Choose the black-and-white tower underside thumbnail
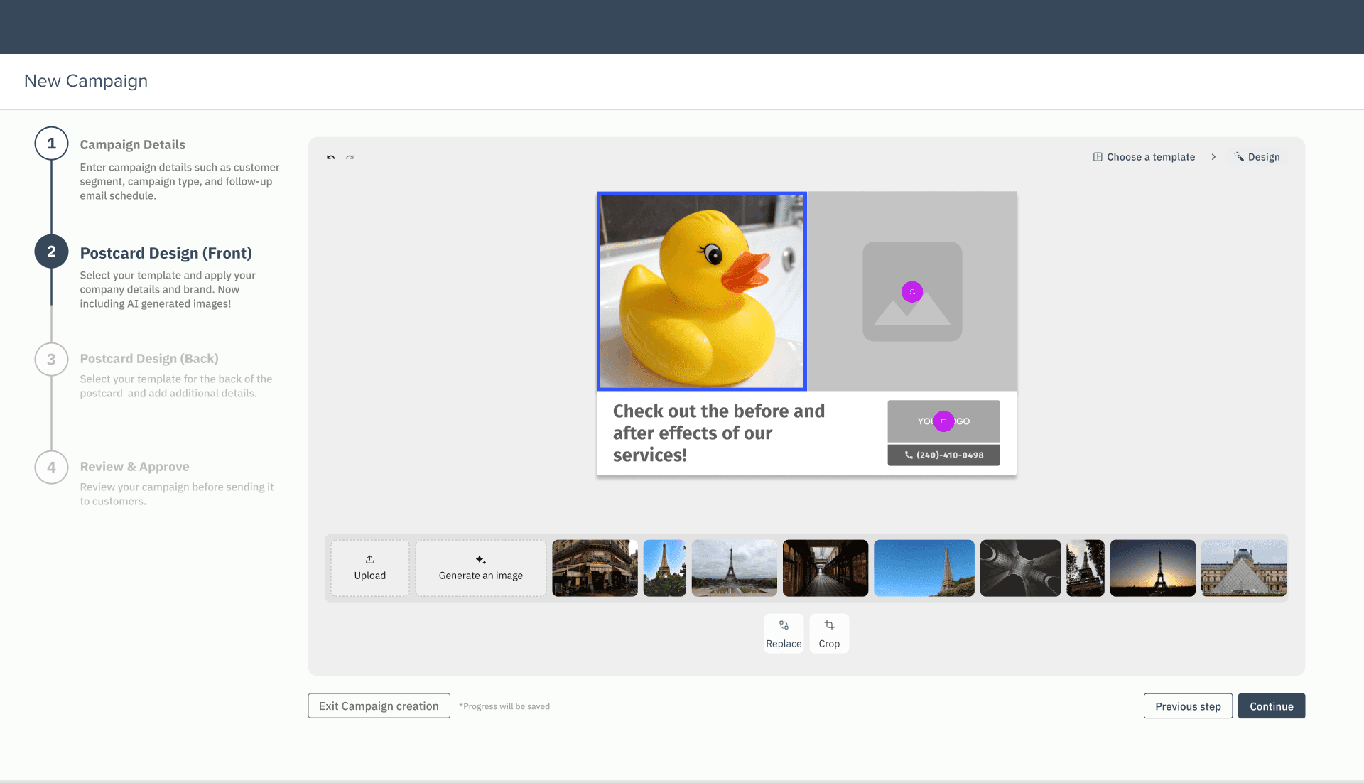 1020,568
